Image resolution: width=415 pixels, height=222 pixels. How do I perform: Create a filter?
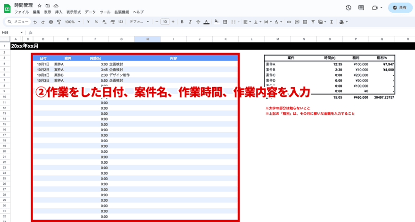click(313, 22)
